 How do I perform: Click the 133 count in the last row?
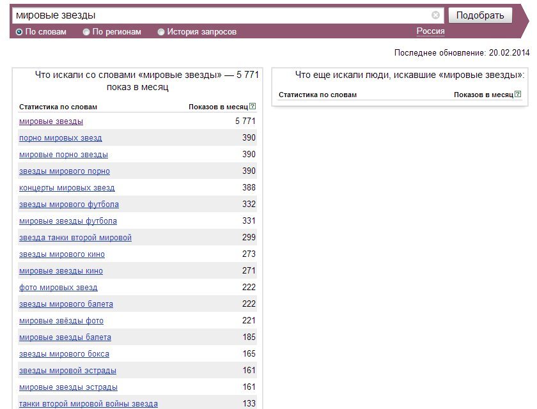[x=249, y=404]
